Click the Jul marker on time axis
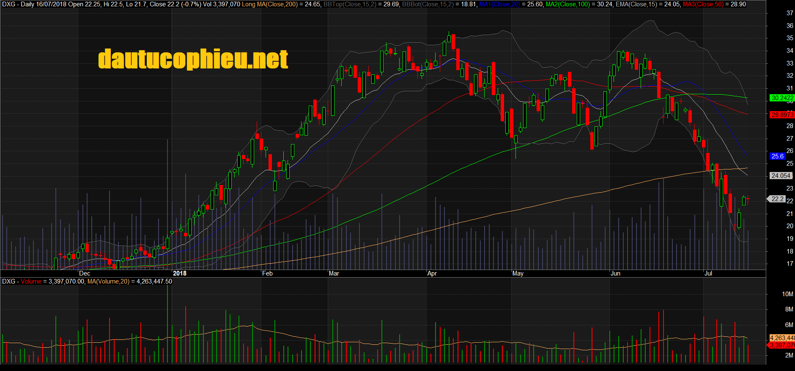This screenshot has width=795, height=371. coord(708,273)
